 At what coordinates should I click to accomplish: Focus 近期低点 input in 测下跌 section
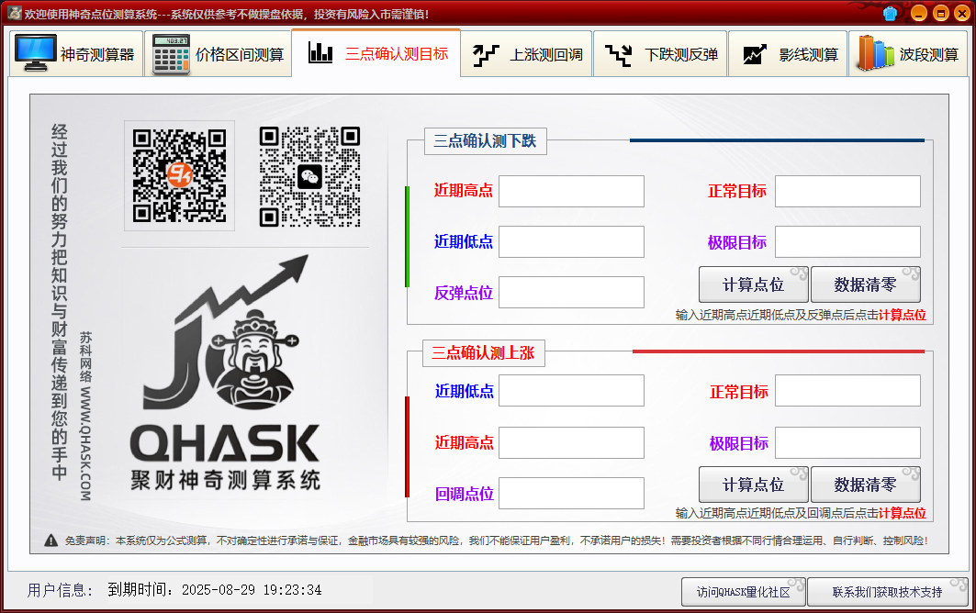click(x=571, y=241)
